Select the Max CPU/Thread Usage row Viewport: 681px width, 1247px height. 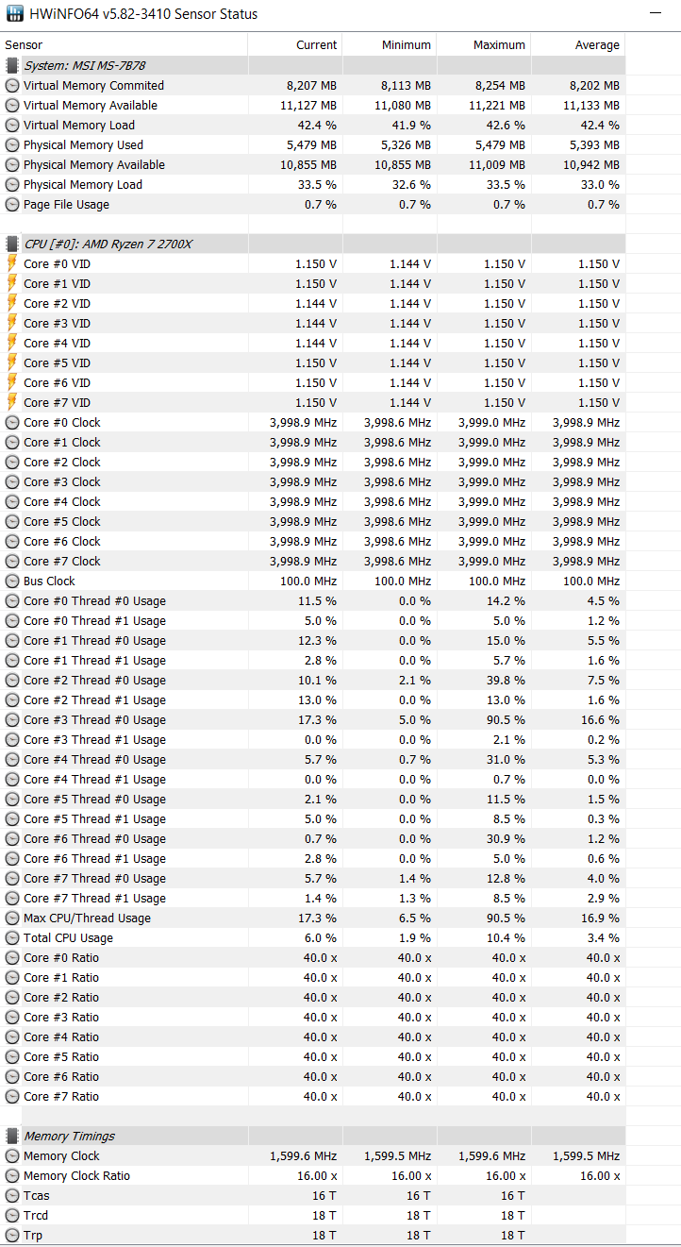pos(312,918)
